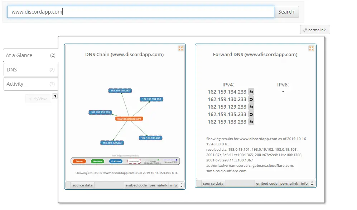
Task: Select the orange www.discordapp.com source node
Action: pos(129,119)
